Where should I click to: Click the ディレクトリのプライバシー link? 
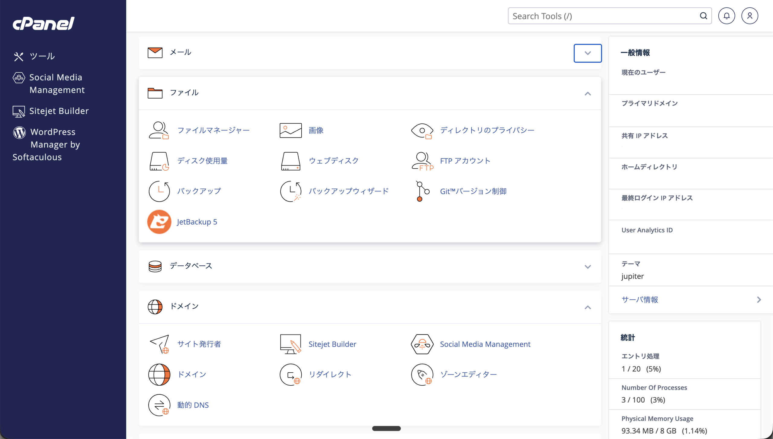pos(487,130)
